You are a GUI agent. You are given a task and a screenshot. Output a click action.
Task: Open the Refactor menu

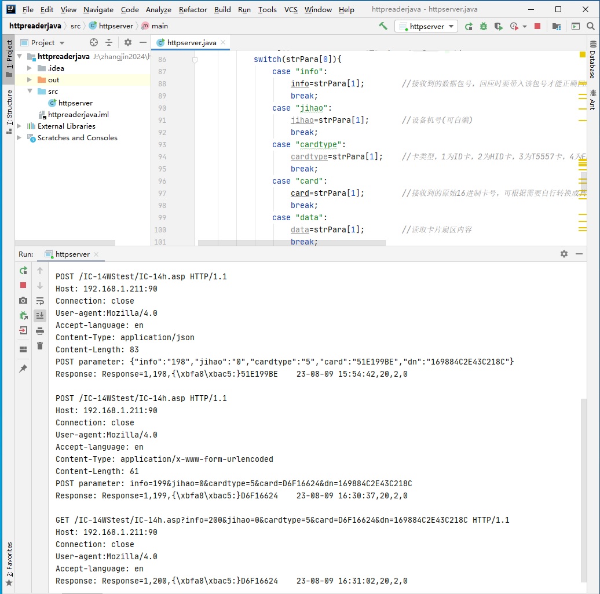(x=193, y=10)
